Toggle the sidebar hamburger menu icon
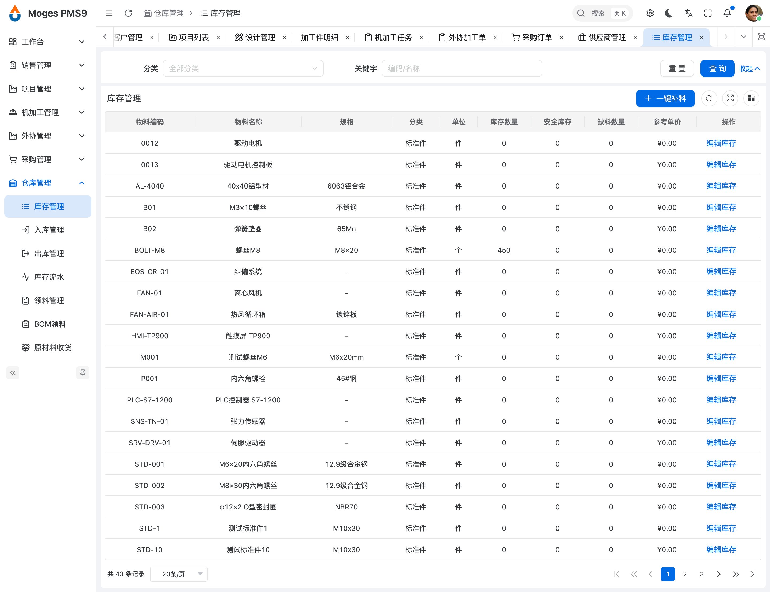This screenshot has width=770, height=592. (109, 13)
